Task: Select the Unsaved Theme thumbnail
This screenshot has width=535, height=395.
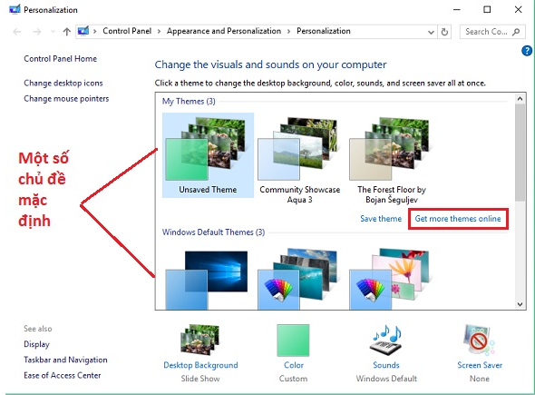Action: pos(208,155)
